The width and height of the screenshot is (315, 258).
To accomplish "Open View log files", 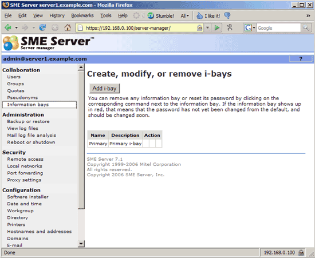I will [23, 128].
